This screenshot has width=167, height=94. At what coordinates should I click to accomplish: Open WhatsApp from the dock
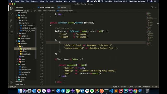(68, 91)
